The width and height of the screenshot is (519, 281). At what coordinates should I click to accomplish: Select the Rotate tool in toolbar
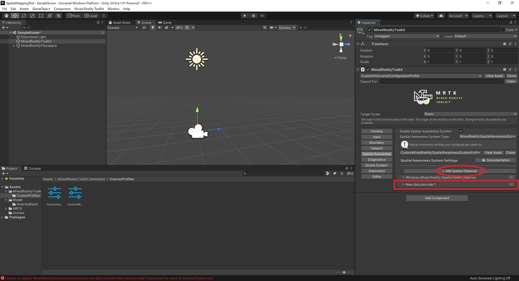point(23,16)
